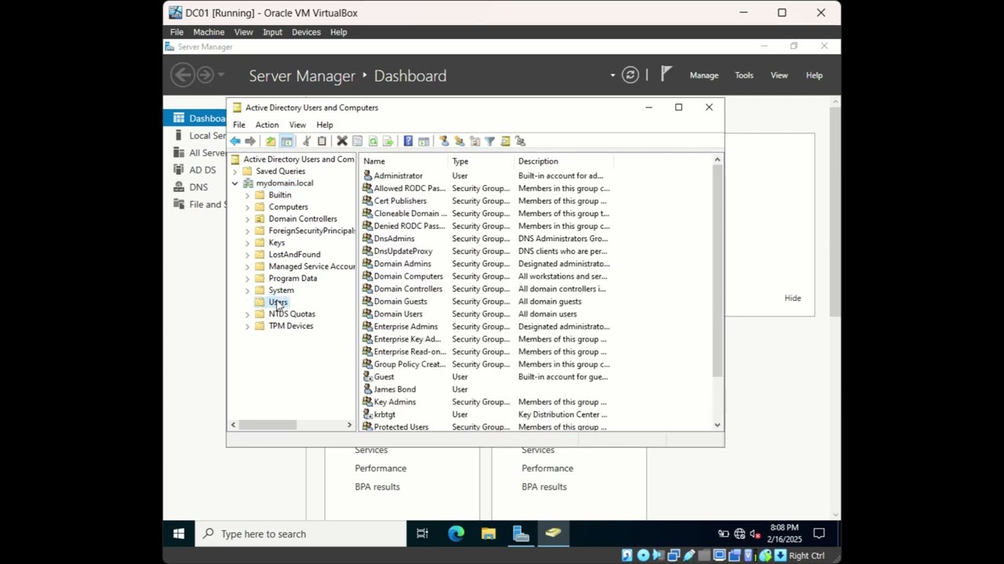This screenshot has width=1004, height=564.
Task: Open Properties from the ADUC toolbar
Action: (357, 141)
